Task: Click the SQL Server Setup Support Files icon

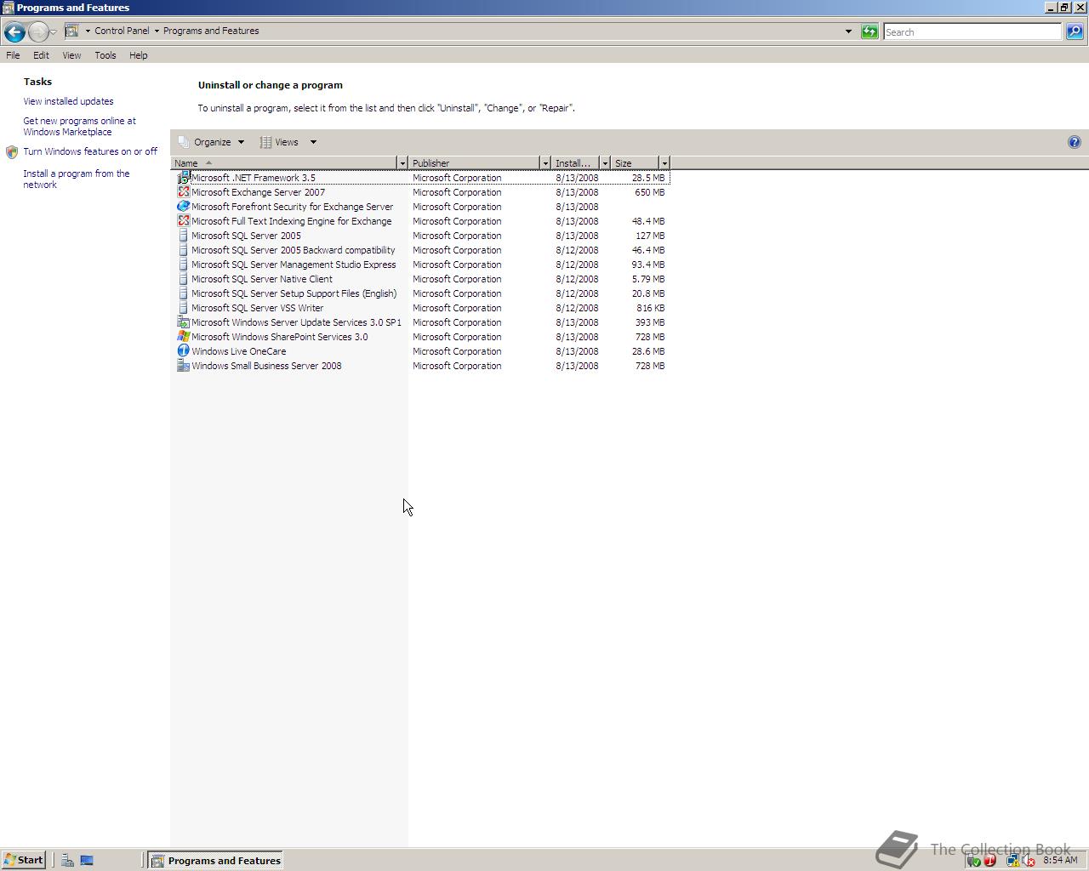Action: point(183,293)
